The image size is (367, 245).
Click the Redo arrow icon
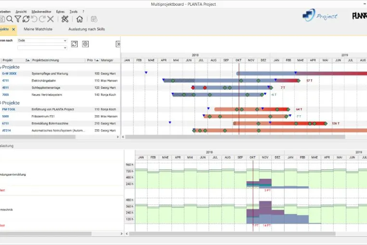click(x=42, y=19)
